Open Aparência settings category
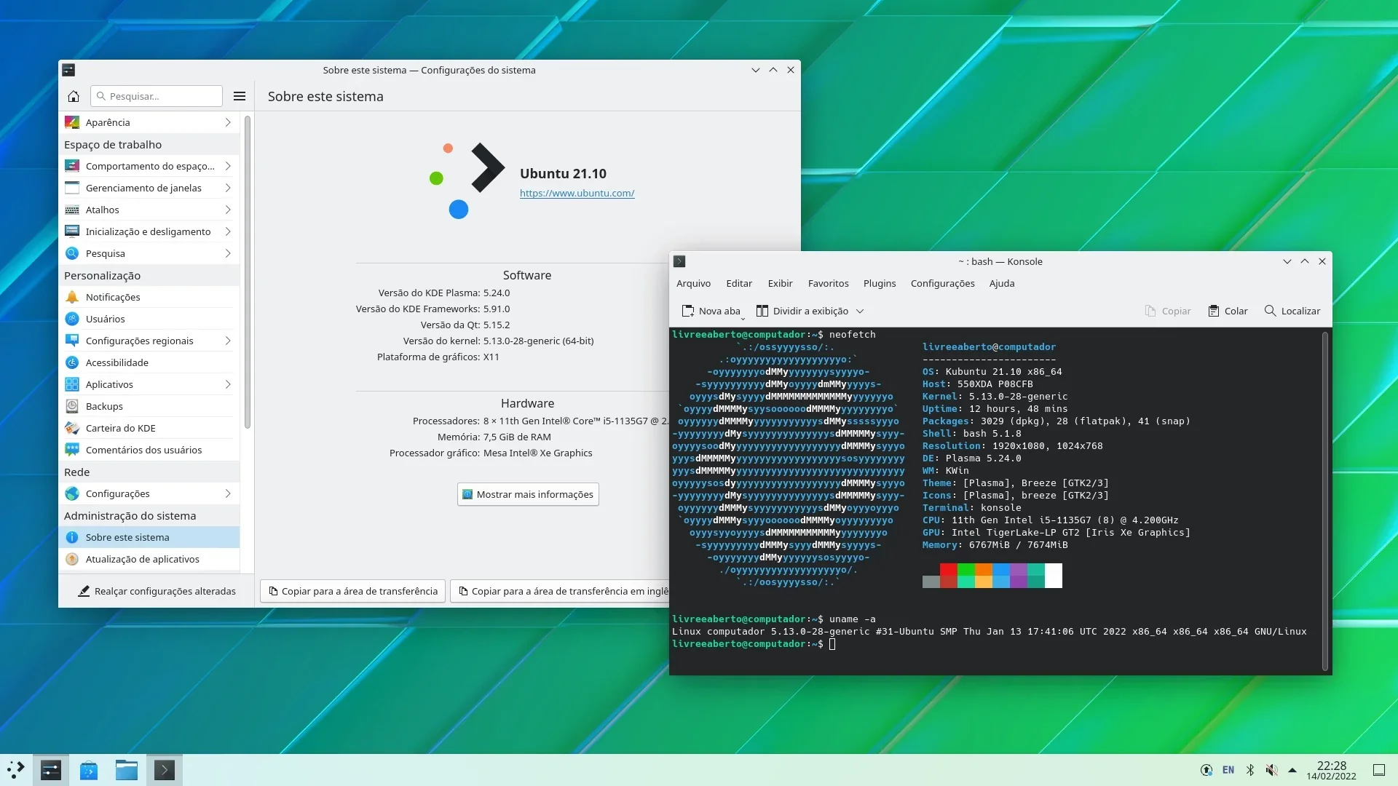Viewport: 1398px width, 786px height. (149, 122)
